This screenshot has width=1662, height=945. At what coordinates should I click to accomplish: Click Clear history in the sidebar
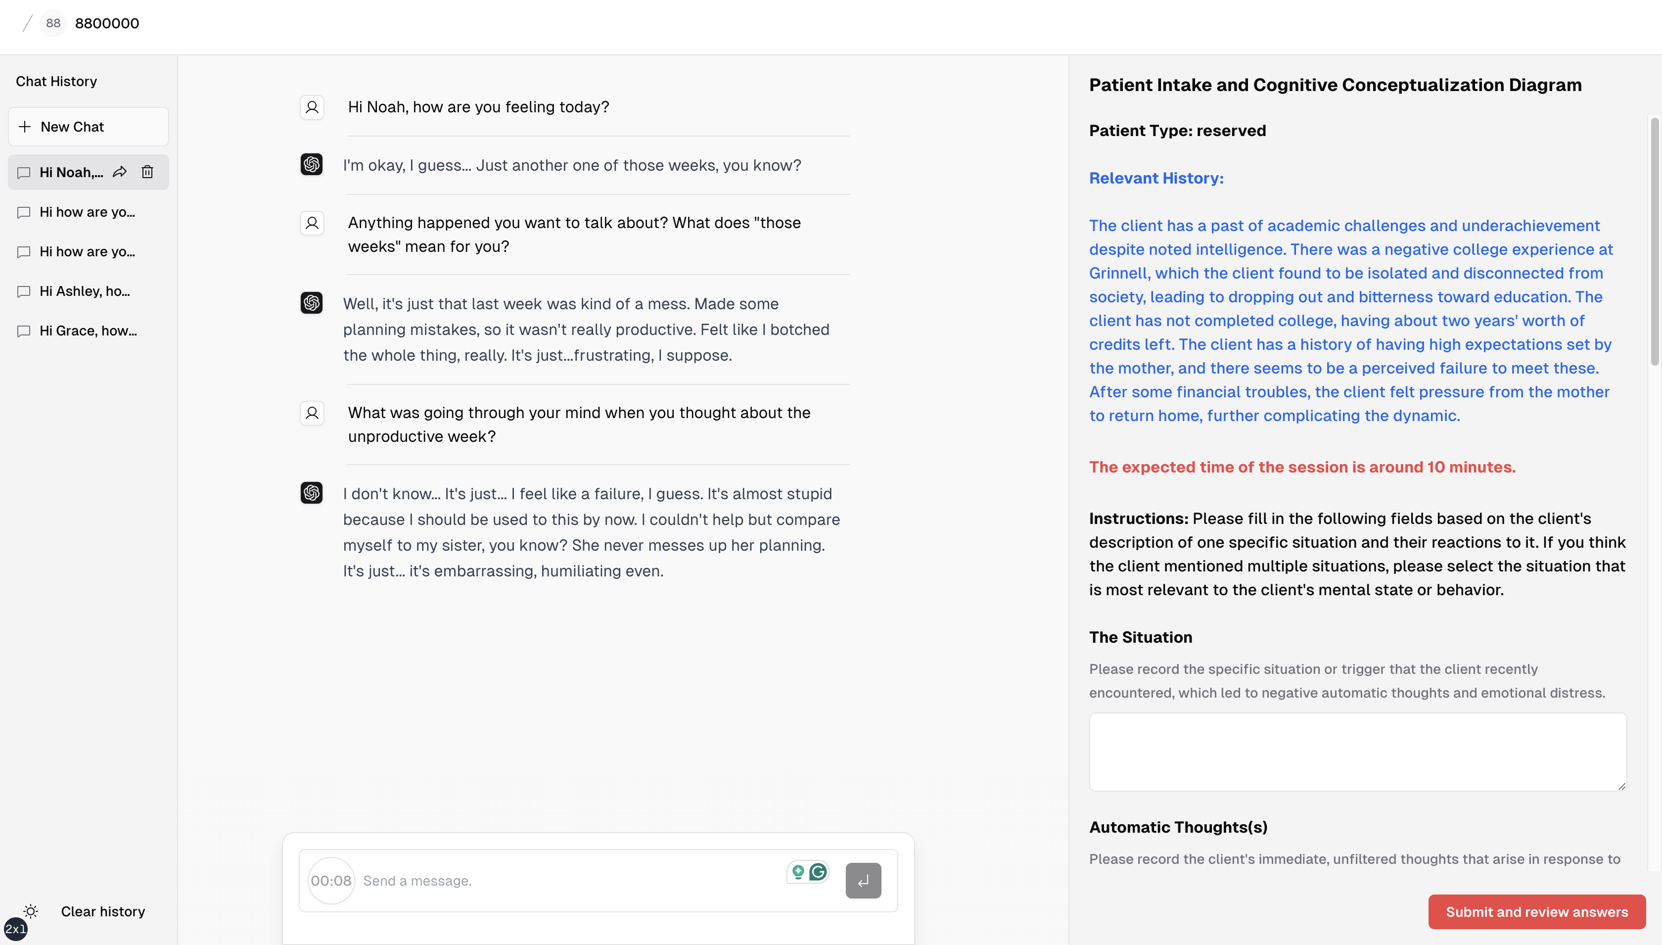click(x=102, y=911)
